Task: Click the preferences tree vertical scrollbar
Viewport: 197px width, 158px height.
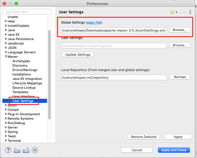Action: point(49,75)
